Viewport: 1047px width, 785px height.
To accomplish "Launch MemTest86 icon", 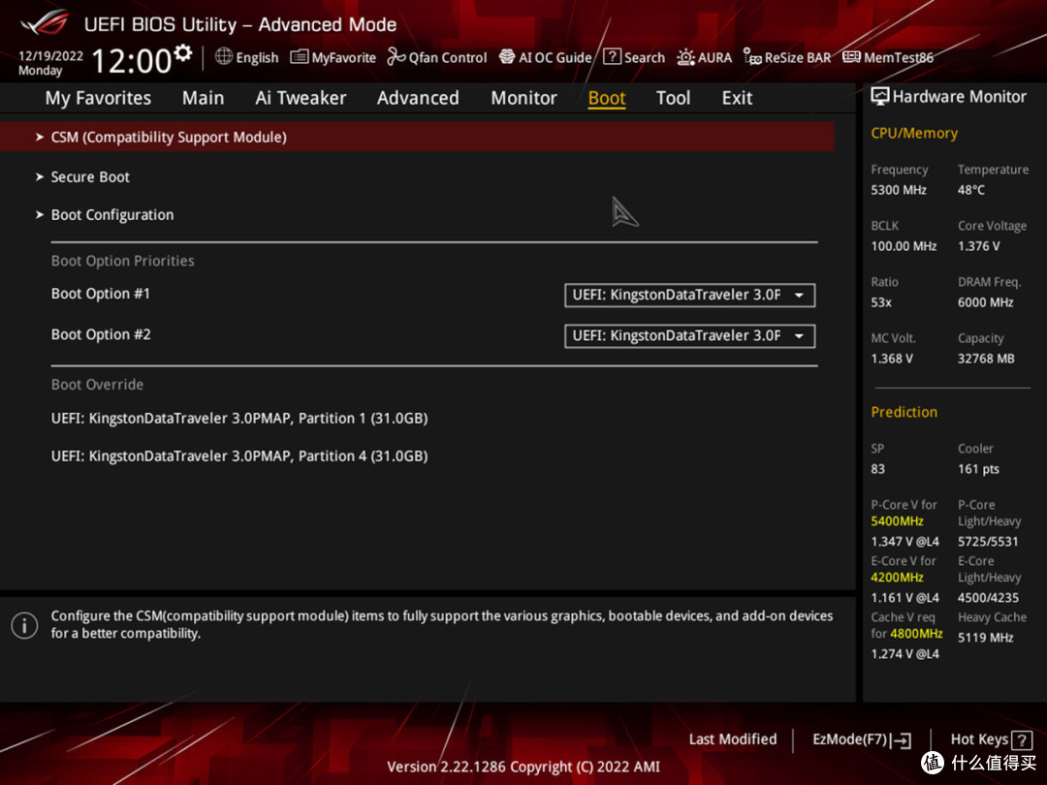I will point(851,57).
